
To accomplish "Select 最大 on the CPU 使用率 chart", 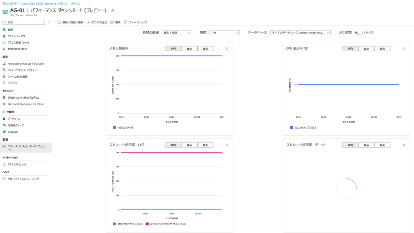I will [x=382, y=49].
